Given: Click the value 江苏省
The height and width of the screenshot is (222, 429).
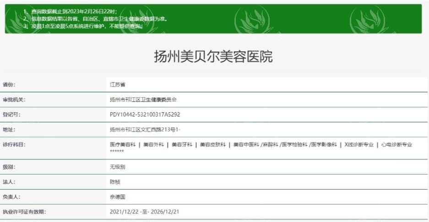Looking at the screenshot, I should coord(117,85).
